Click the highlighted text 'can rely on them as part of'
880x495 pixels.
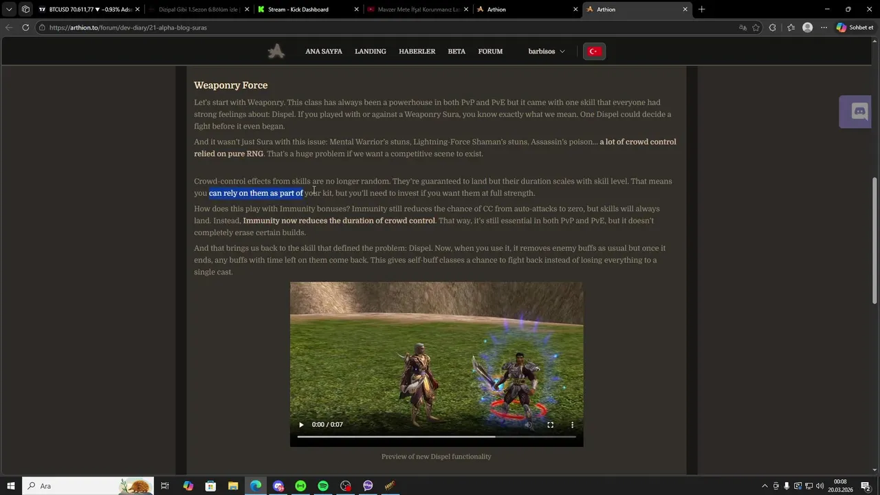click(x=256, y=193)
